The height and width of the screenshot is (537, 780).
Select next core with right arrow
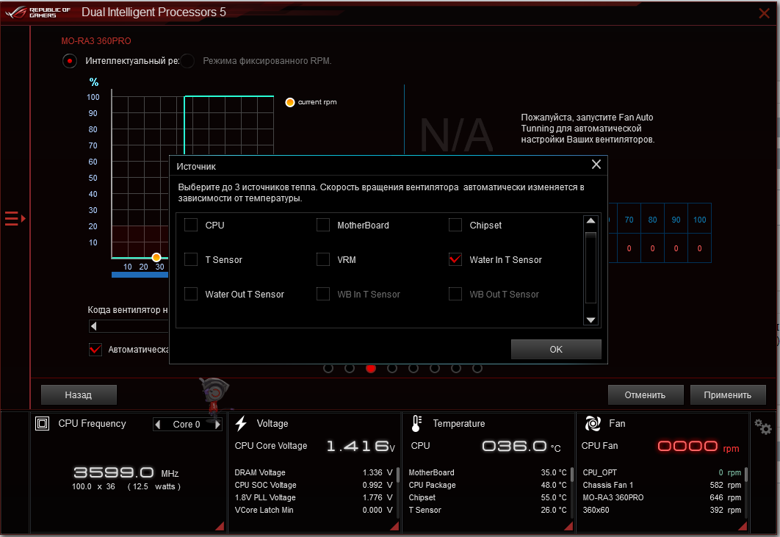[217, 425]
